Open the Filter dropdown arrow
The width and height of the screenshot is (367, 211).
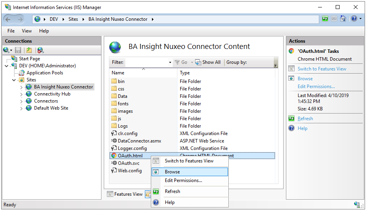point(170,63)
